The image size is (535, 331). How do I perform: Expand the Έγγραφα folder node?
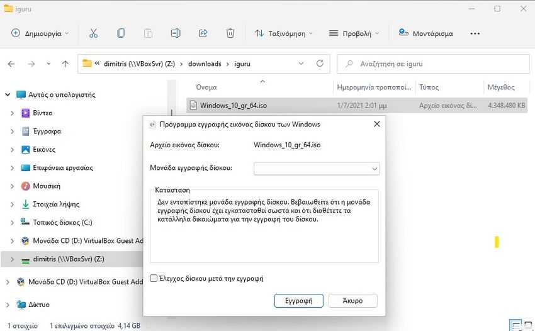click(x=13, y=132)
